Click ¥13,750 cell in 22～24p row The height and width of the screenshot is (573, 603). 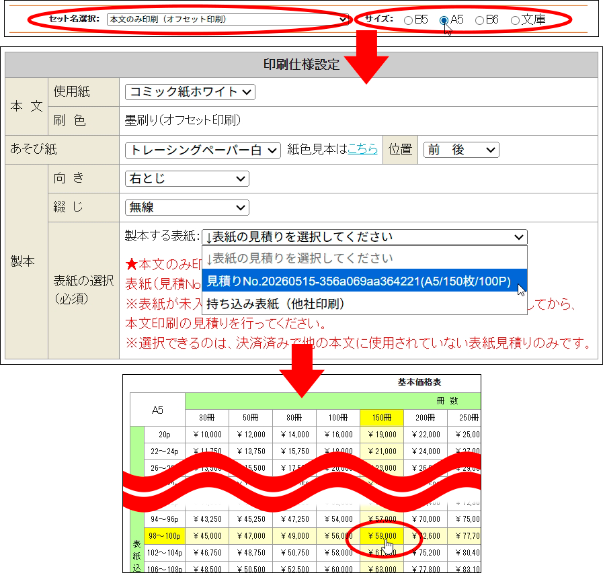[251, 451]
